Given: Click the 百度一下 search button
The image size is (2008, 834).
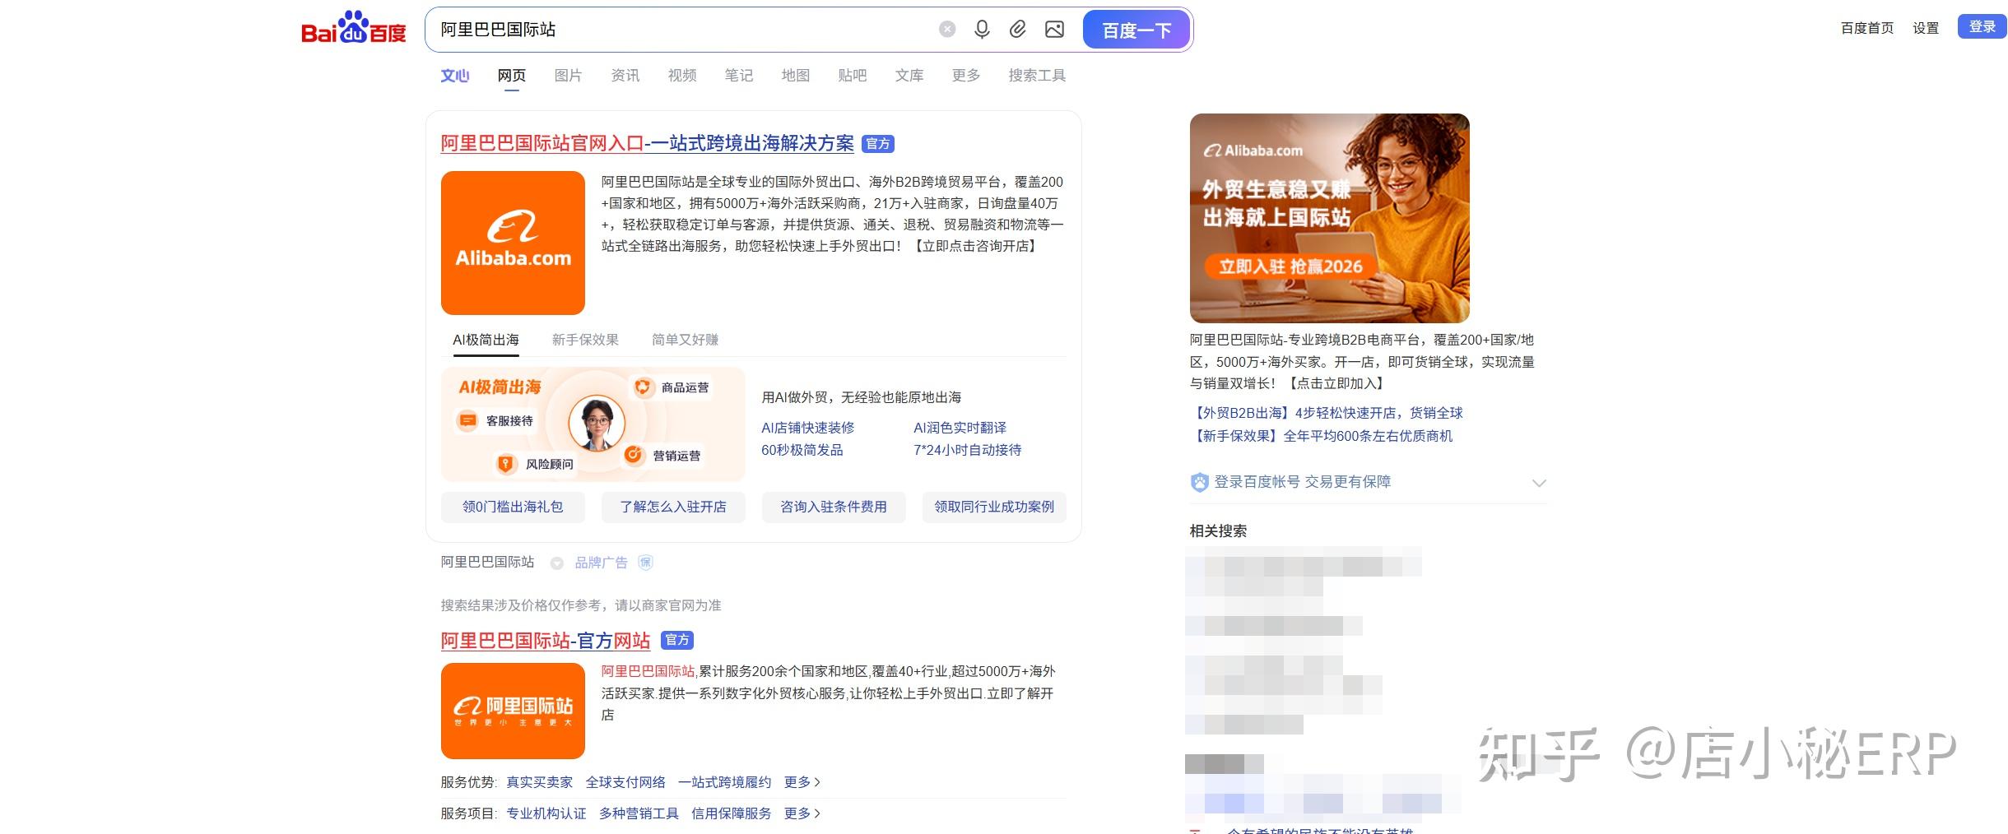Looking at the screenshot, I should tap(1136, 30).
